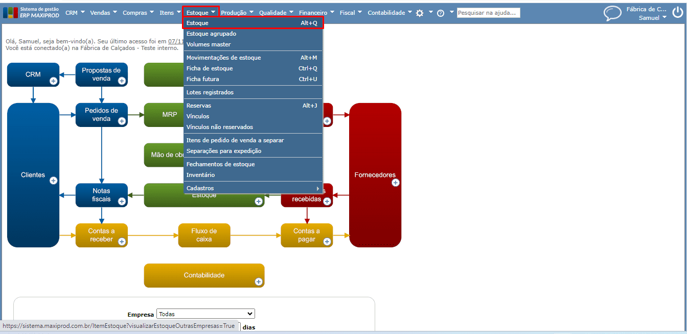687x334 pixels.
Task: Click the Fluxo de caixa box
Action: (x=204, y=235)
